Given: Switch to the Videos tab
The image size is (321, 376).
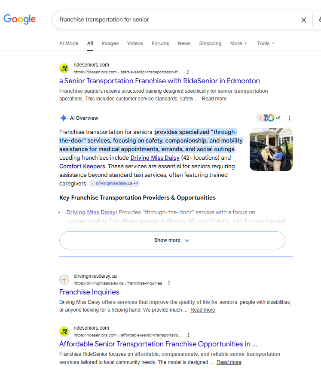Looking at the screenshot, I should pyautogui.click(x=135, y=43).
